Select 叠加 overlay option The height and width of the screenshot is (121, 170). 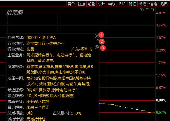[81, 4]
